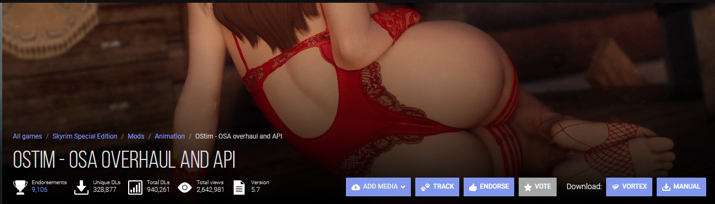Go to Skyrim Special Edition breadcrumb

[x=85, y=136]
